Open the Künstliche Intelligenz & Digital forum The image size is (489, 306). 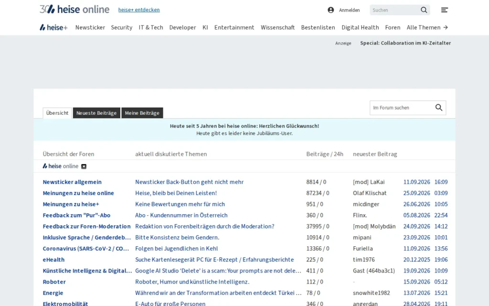point(87,271)
